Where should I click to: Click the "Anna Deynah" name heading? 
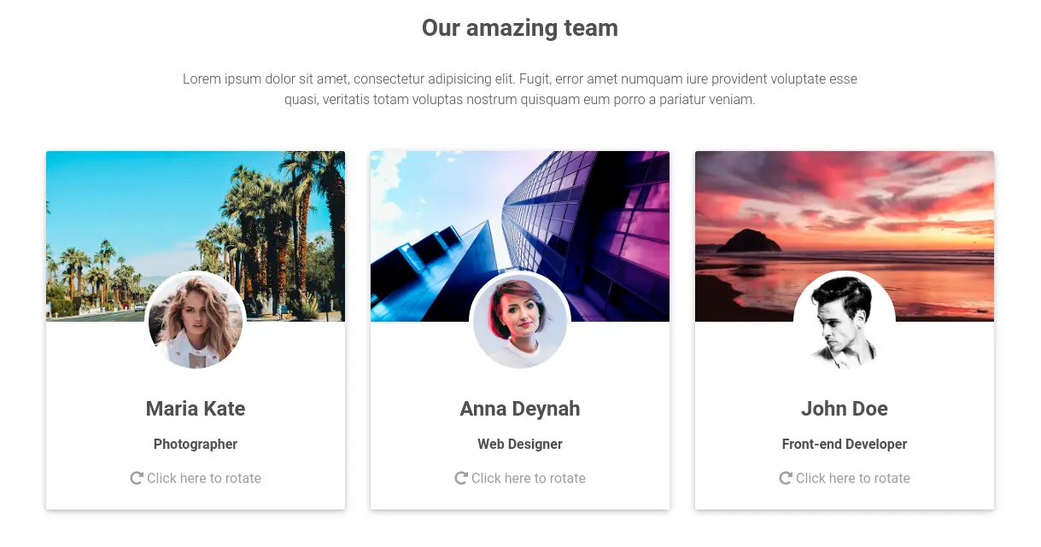coord(520,409)
